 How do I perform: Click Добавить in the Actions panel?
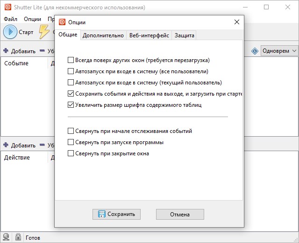(23, 146)
